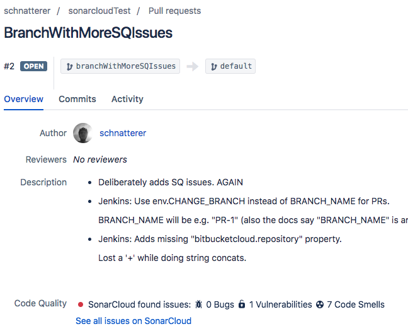Image resolution: width=408 pixels, height=336 pixels.
Task: Click the arrow between source and target branches
Action: (193, 66)
